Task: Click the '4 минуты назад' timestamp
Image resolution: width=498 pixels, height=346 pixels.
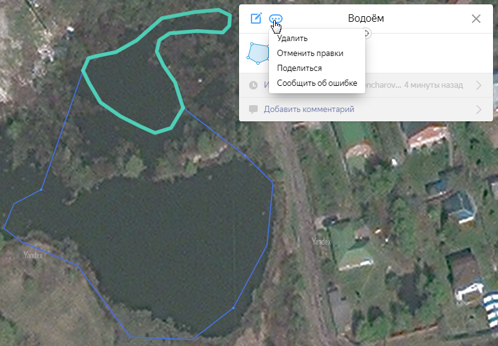Action: 433,85
